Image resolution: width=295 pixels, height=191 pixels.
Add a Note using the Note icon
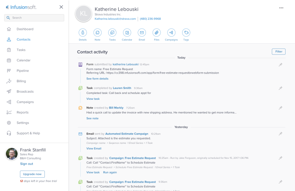[98, 33]
